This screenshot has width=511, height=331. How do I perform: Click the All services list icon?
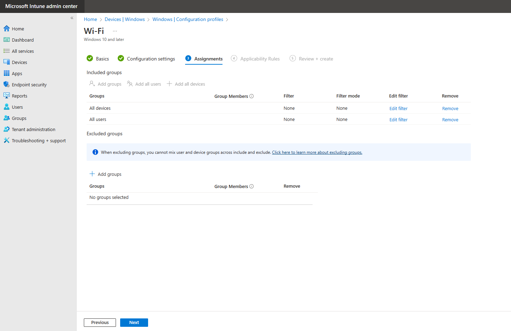(x=7, y=51)
